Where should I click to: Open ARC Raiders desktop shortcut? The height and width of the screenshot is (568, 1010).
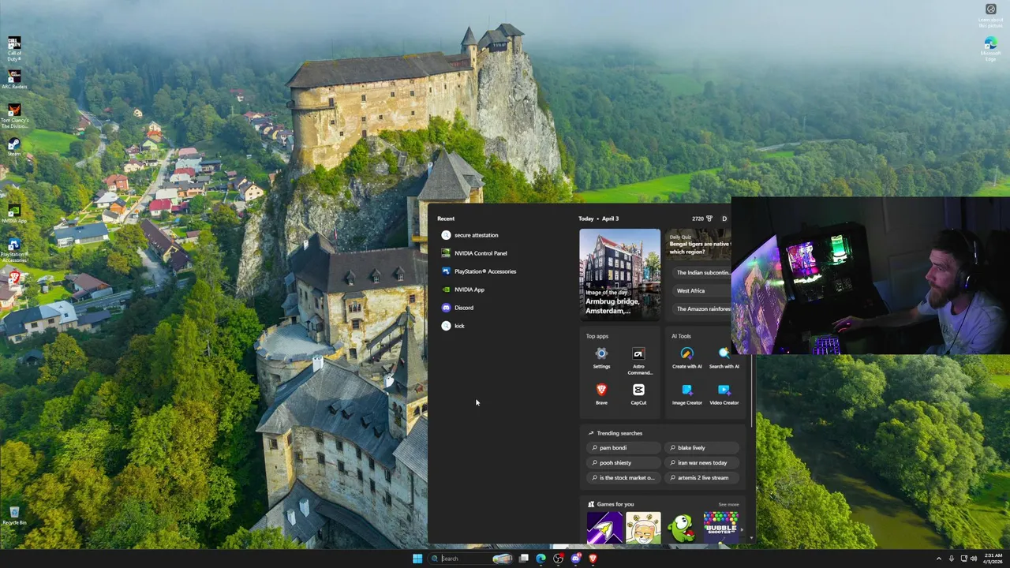[x=14, y=79]
